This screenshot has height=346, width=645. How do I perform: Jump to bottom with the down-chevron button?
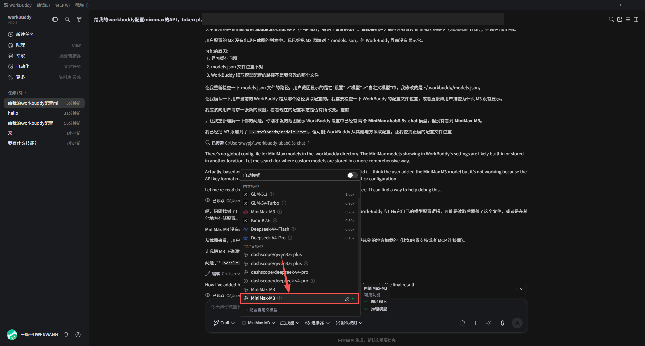(x=522, y=289)
